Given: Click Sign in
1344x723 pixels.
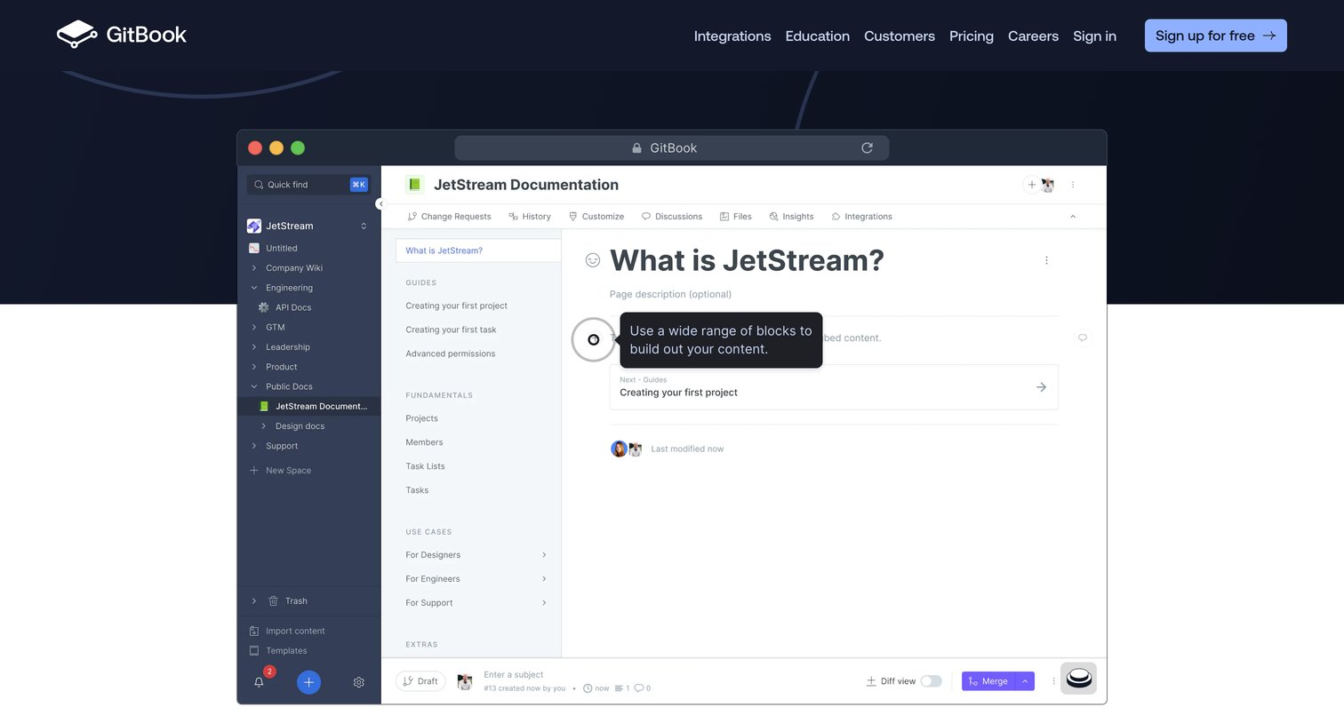Looking at the screenshot, I should (x=1094, y=36).
